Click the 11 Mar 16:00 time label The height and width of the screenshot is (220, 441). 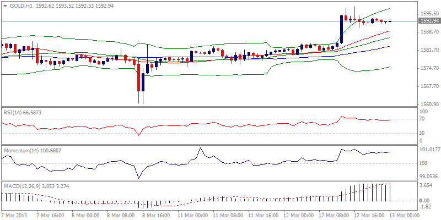261,215
